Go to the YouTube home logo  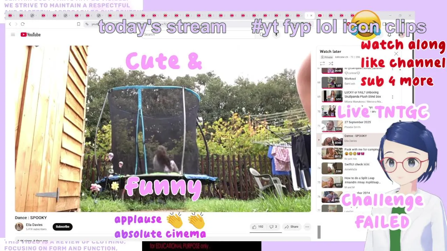(30, 35)
